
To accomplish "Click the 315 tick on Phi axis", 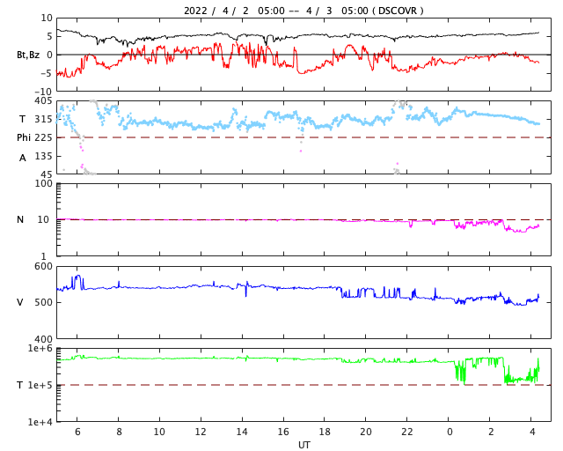I will 43,120.
